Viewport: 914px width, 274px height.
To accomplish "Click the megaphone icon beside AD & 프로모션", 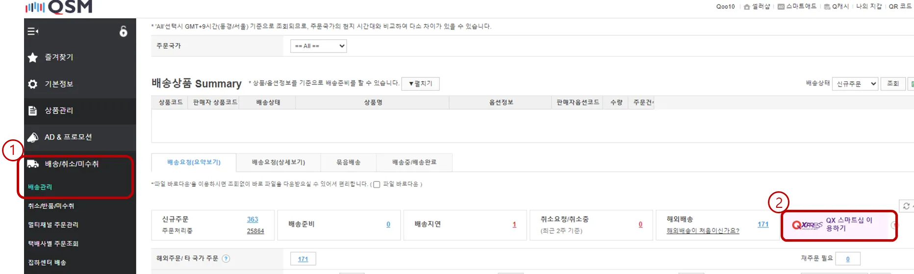I will [33, 137].
